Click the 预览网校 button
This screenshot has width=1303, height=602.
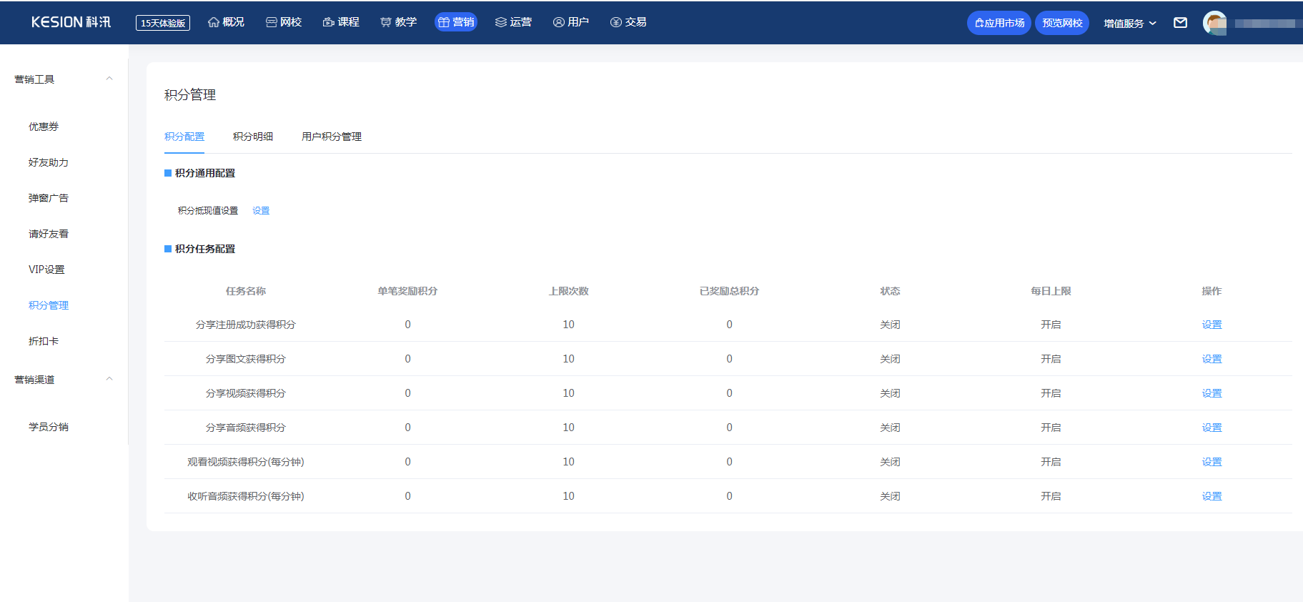[x=1061, y=23]
